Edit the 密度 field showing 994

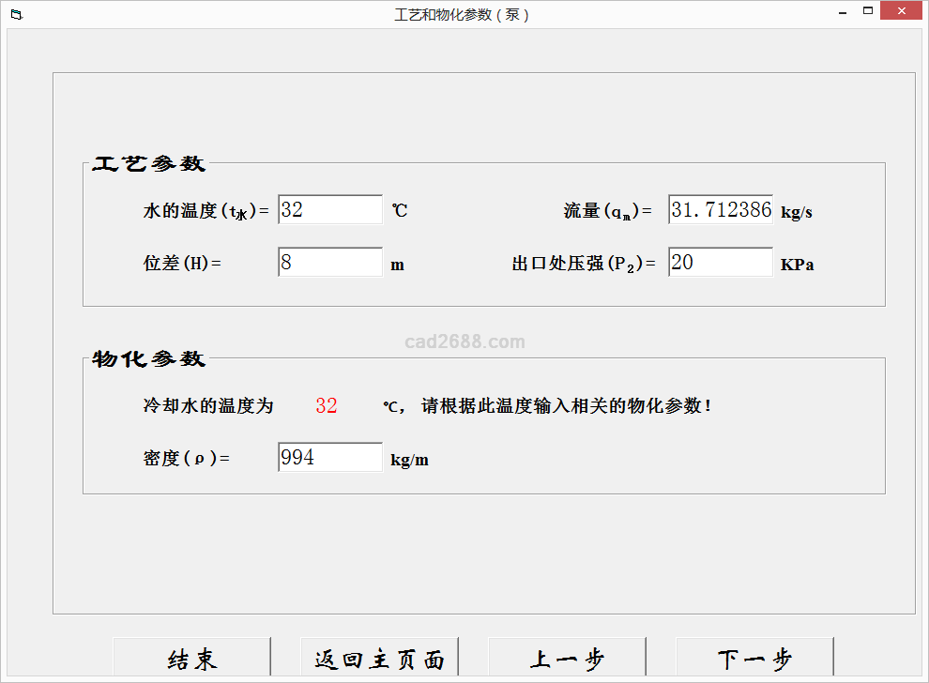(x=330, y=458)
